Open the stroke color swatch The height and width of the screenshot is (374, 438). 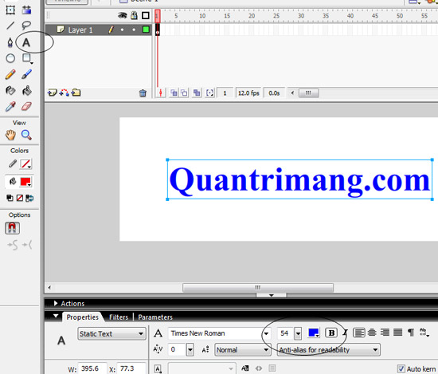[25, 164]
